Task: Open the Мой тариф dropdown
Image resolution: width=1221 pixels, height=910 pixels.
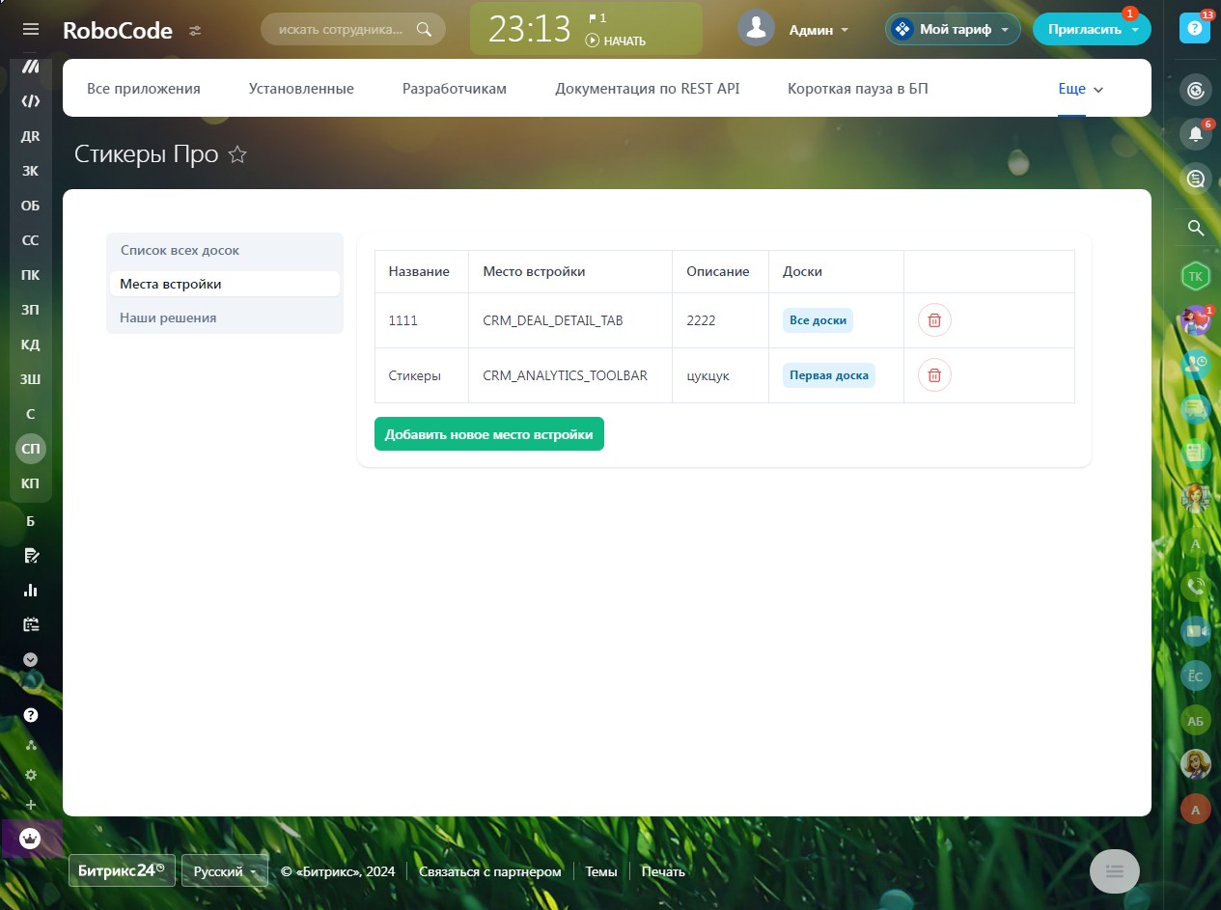Action: click(x=953, y=29)
